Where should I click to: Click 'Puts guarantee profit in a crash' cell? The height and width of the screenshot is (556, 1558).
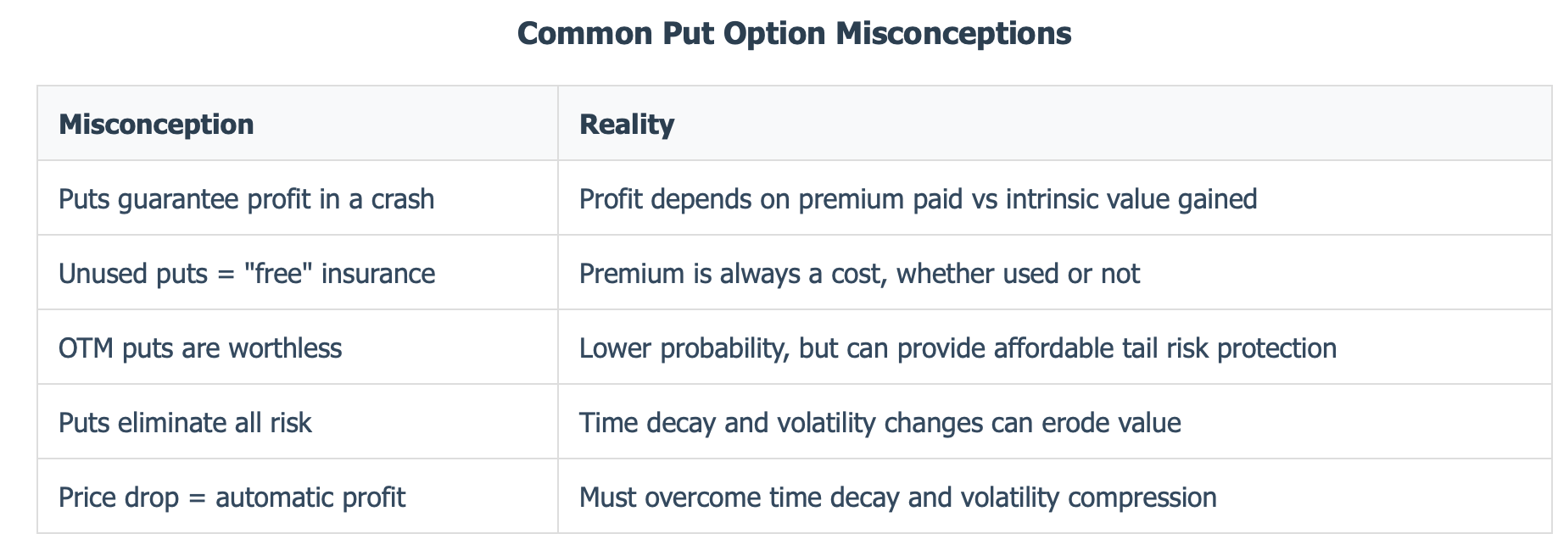[298, 198]
